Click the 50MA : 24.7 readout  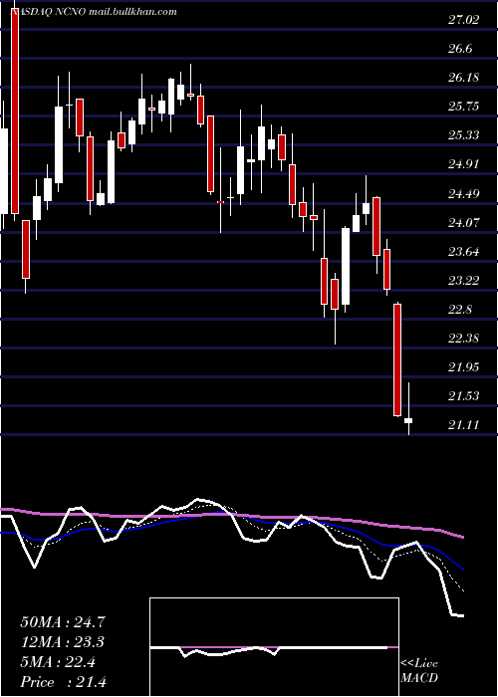[x=63, y=622]
